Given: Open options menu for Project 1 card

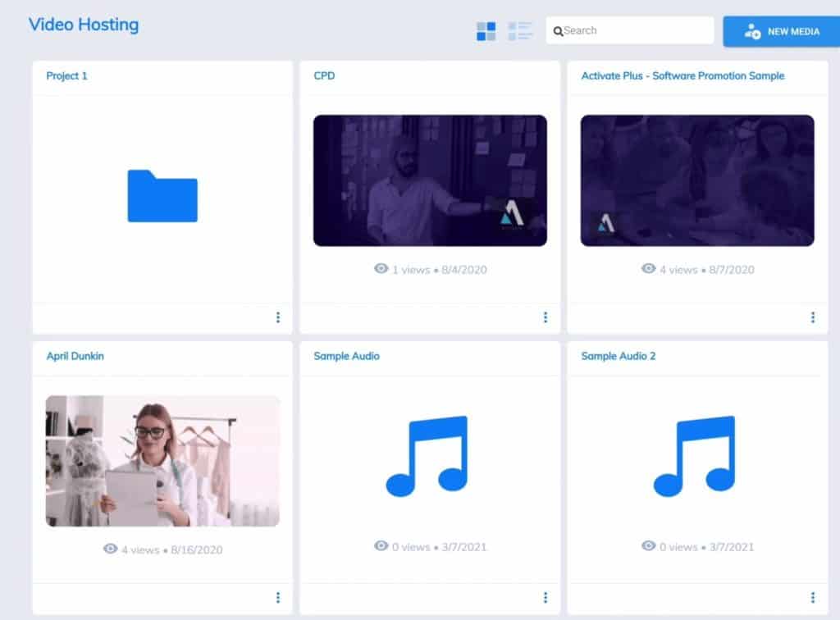Looking at the screenshot, I should 278,317.
